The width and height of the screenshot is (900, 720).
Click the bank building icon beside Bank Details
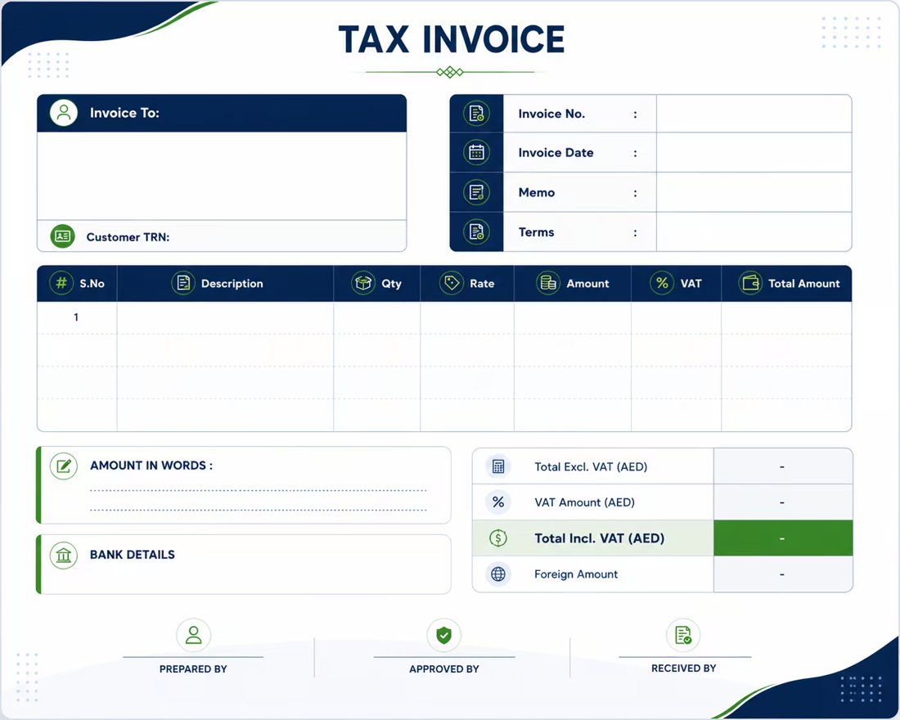click(x=64, y=556)
